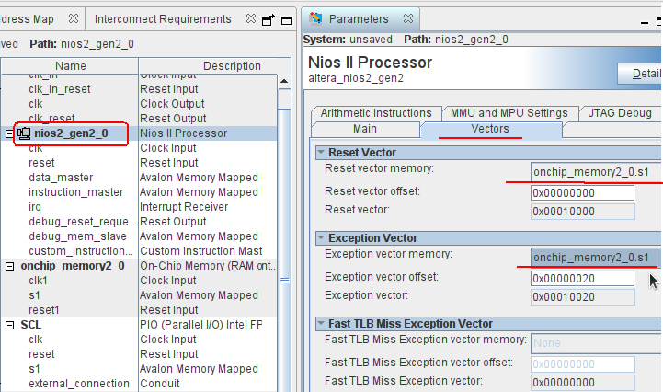The width and height of the screenshot is (663, 392).
Task: Click the Details button
Action: click(x=640, y=74)
